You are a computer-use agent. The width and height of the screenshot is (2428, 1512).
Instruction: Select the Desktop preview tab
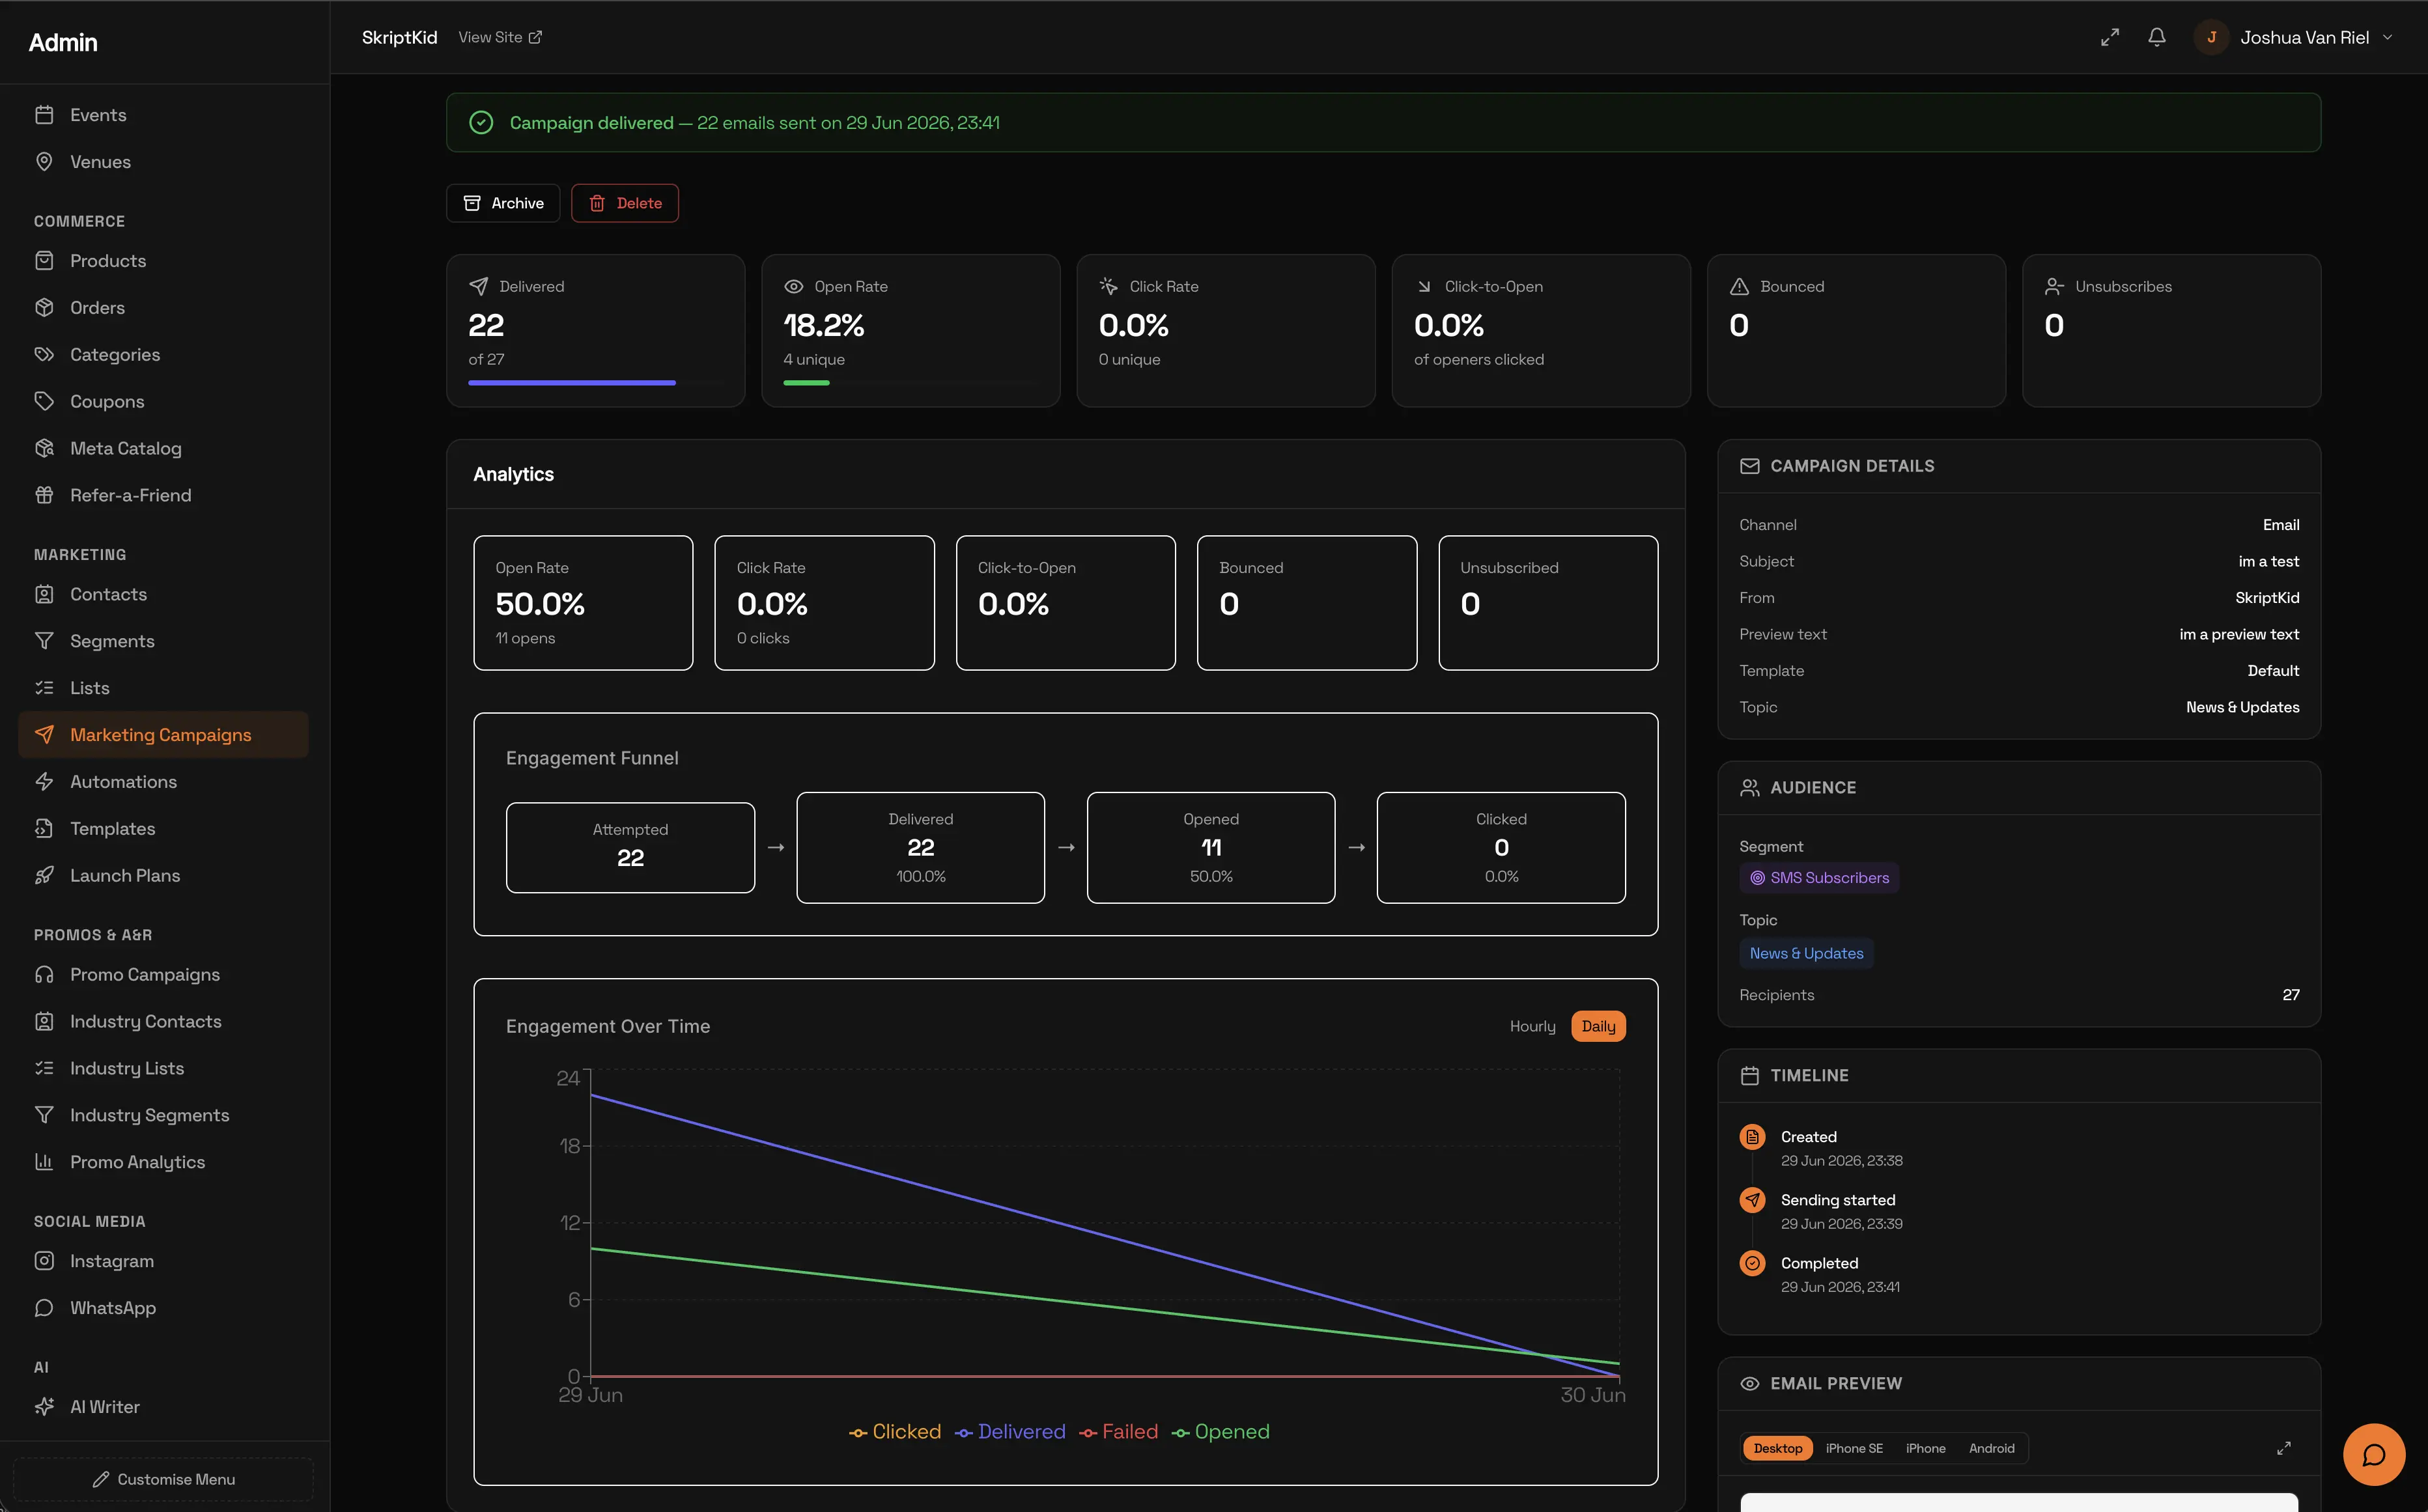coord(1778,1448)
